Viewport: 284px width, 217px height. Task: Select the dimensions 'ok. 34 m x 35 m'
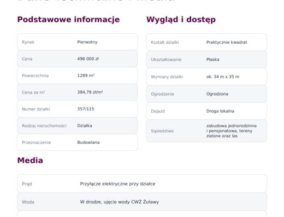point(223,77)
